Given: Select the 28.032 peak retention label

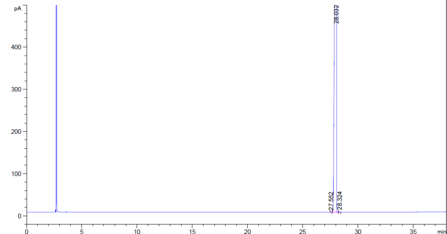Looking at the screenshot, I should (x=337, y=14).
